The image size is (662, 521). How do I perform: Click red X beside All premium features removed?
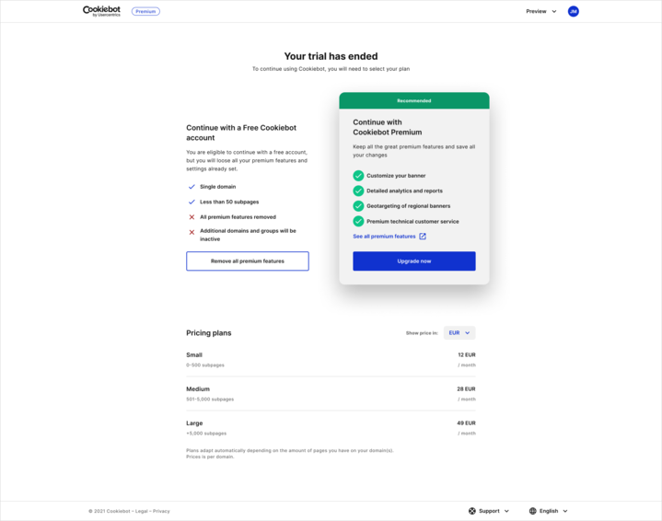tap(192, 217)
